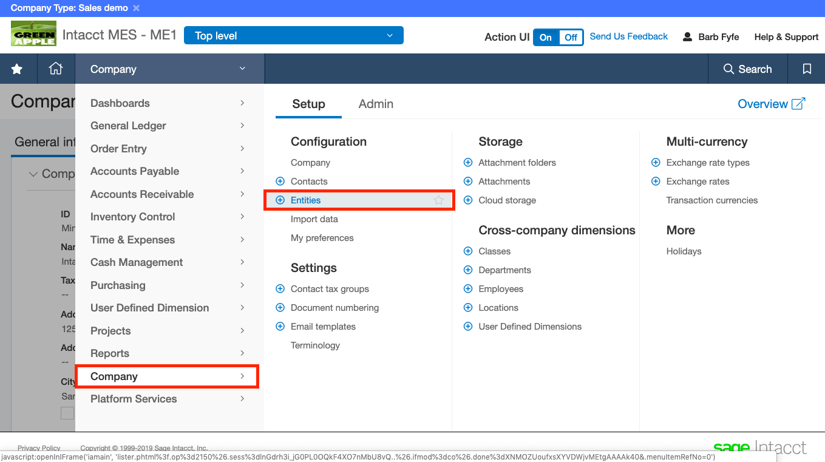The height and width of the screenshot is (462, 825).
Task: Expand Accounts Receivable submenu
Action: [x=242, y=194]
